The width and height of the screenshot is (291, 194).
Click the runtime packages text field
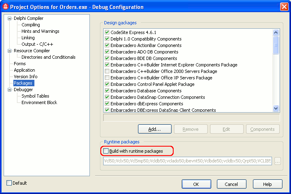pos(187,161)
